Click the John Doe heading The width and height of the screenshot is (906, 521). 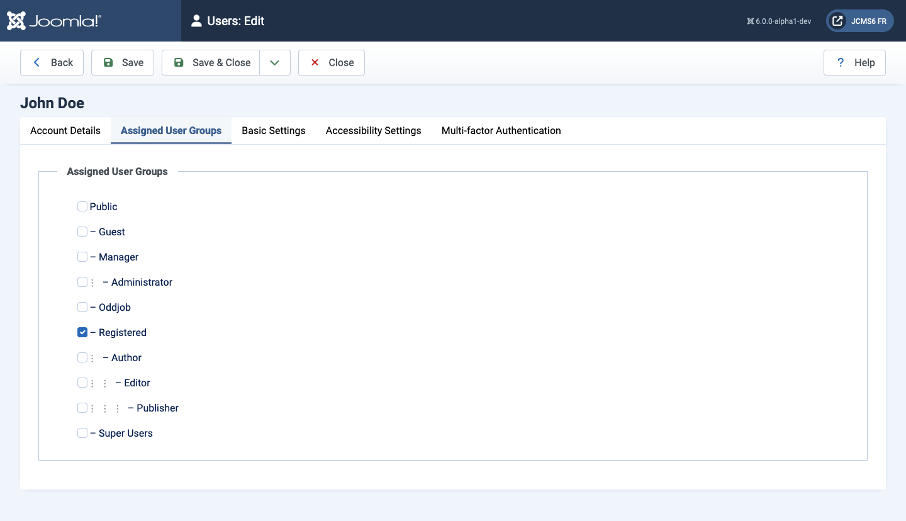(52, 103)
